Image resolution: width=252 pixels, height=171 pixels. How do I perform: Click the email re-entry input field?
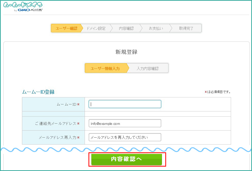[125, 137]
